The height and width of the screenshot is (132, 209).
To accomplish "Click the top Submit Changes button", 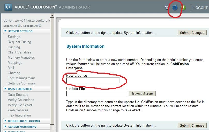I will [192, 33].
